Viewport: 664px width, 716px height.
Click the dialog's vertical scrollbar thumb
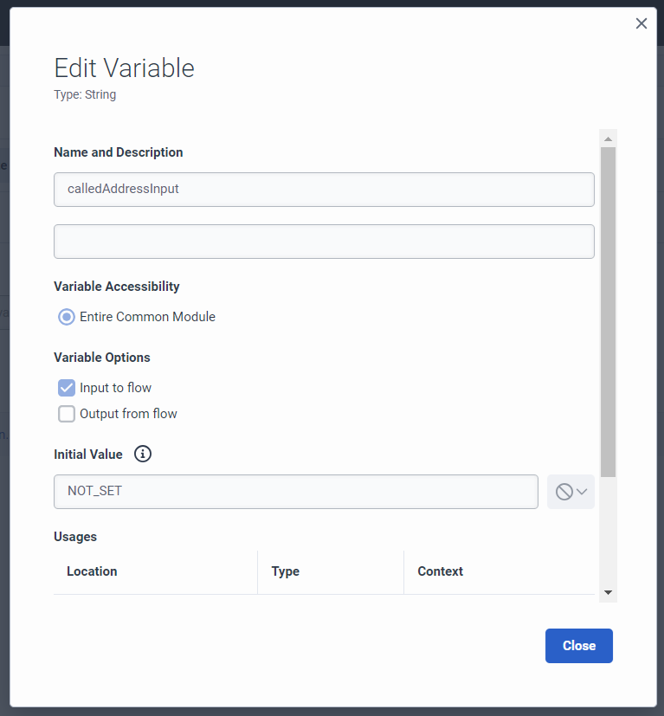608,312
